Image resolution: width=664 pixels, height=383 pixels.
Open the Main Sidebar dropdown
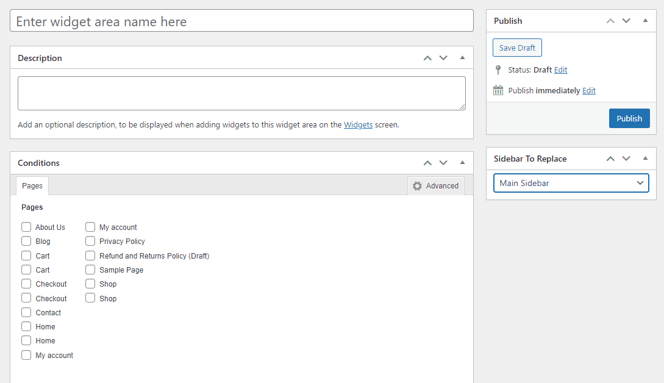pos(571,182)
